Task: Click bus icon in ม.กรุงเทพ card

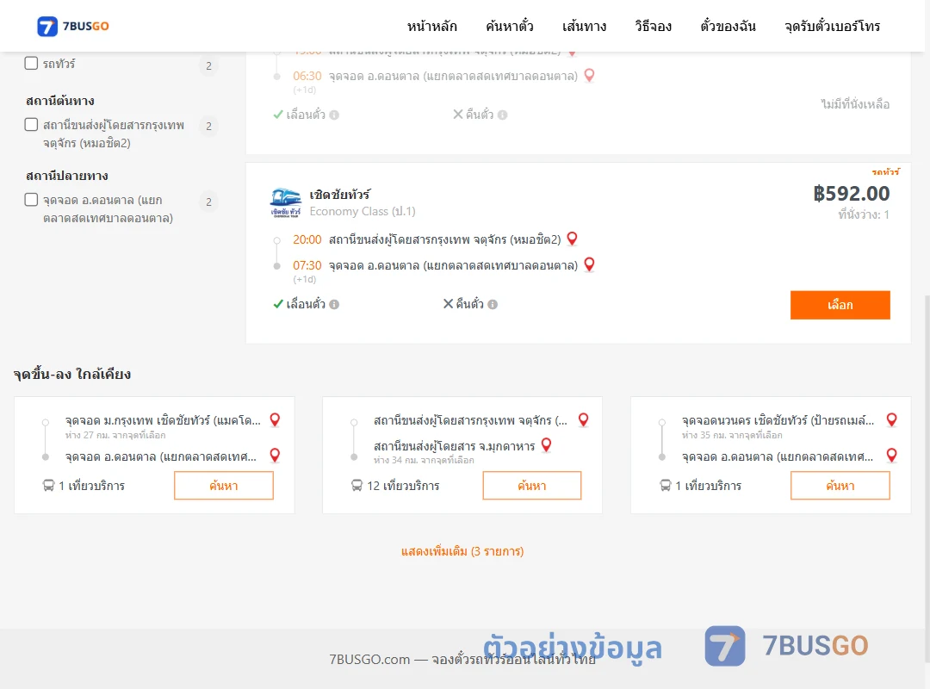Action: 48,486
